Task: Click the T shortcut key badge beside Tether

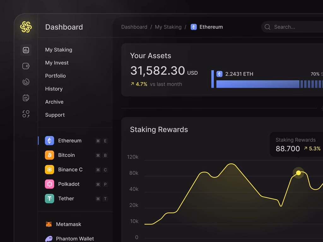Action: click(105, 199)
